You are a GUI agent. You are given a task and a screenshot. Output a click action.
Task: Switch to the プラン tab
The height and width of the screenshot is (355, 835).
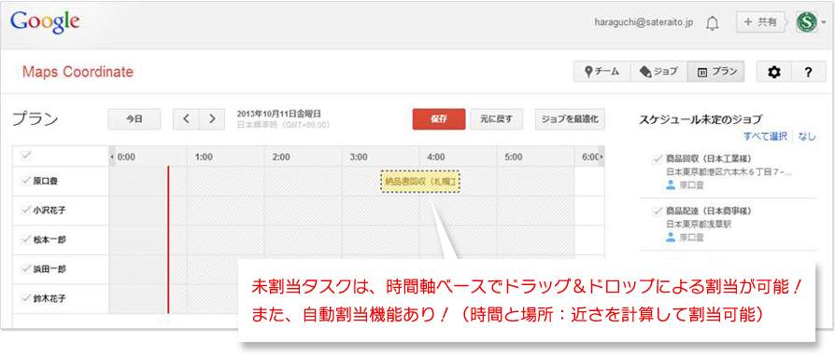tap(716, 72)
